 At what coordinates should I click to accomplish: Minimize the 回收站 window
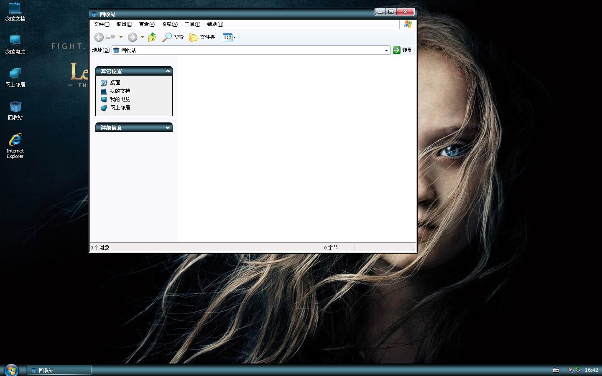(x=380, y=12)
